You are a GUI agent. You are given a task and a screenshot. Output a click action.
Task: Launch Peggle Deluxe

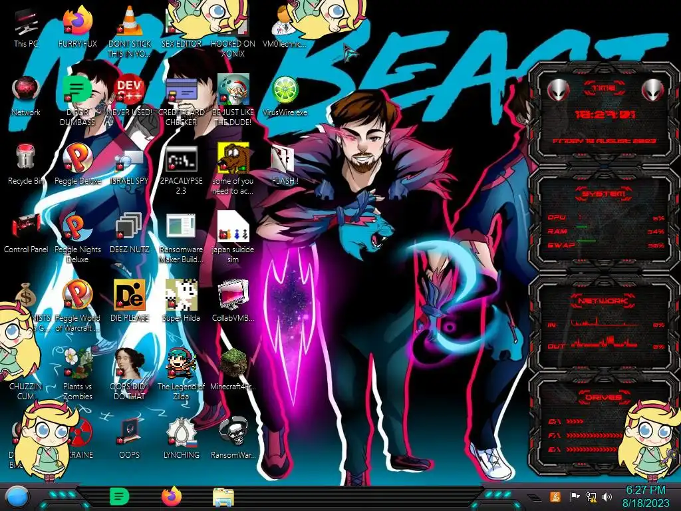pos(77,164)
